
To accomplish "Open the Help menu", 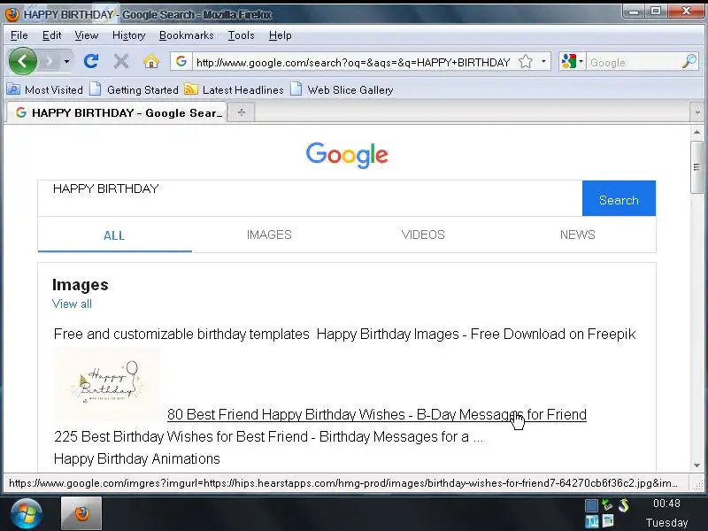I will pos(280,35).
